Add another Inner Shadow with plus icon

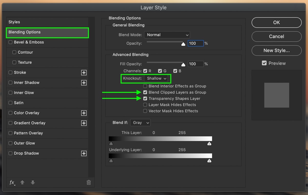(x=84, y=83)
